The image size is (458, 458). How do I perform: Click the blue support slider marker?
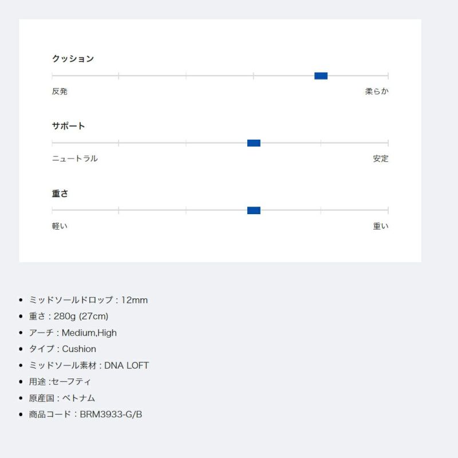coord(254,143)
